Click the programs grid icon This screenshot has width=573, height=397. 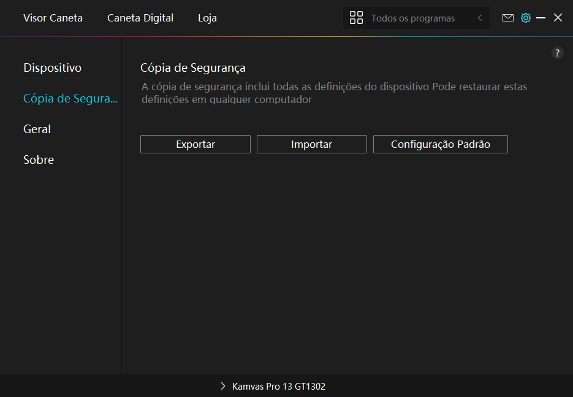pos(356,18)
